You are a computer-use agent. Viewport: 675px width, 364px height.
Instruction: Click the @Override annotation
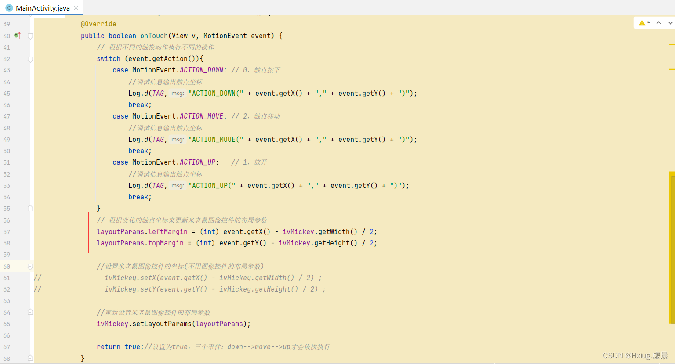tap(98, 24)
